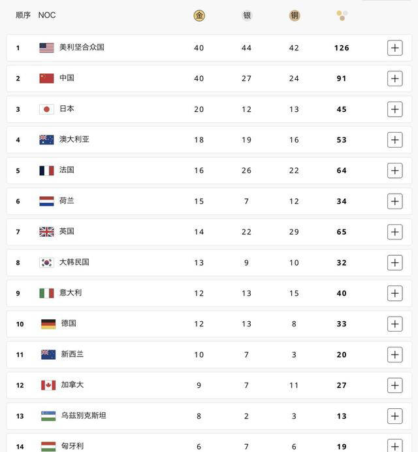The width and height of the screenshot is (418, 452).
Task: Expand the 乌兹别克斯坦 row details
Action: pos(394,416)
